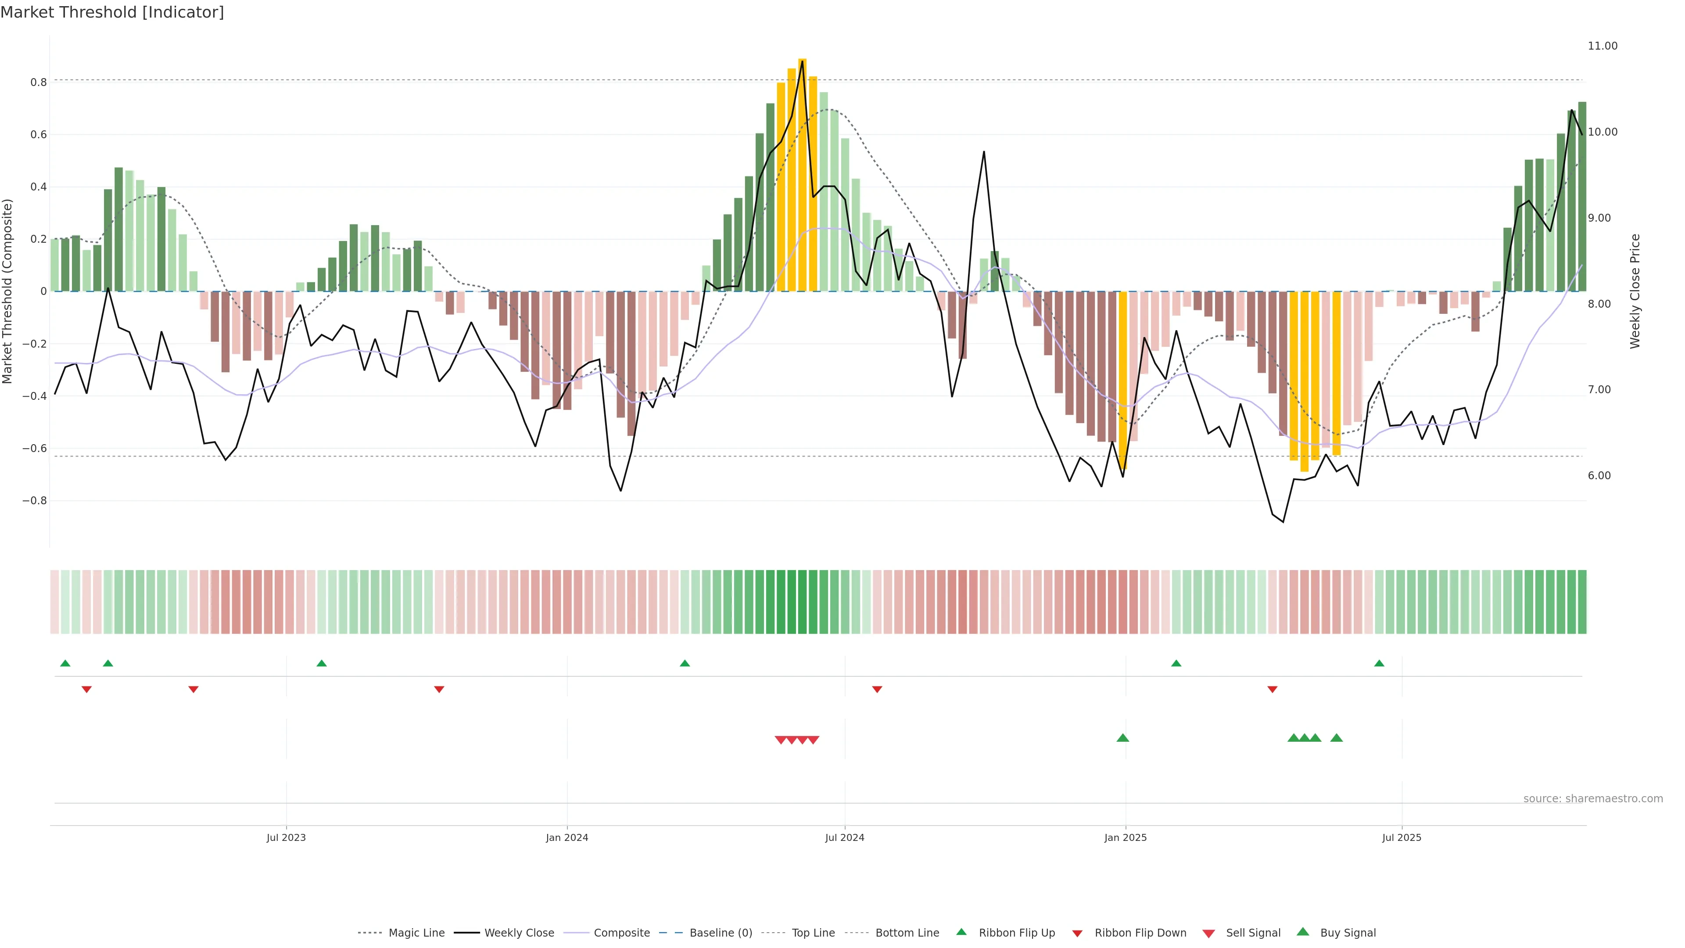Click the green ribbon flip up marker just after Jul 2023

coord(321,664)
